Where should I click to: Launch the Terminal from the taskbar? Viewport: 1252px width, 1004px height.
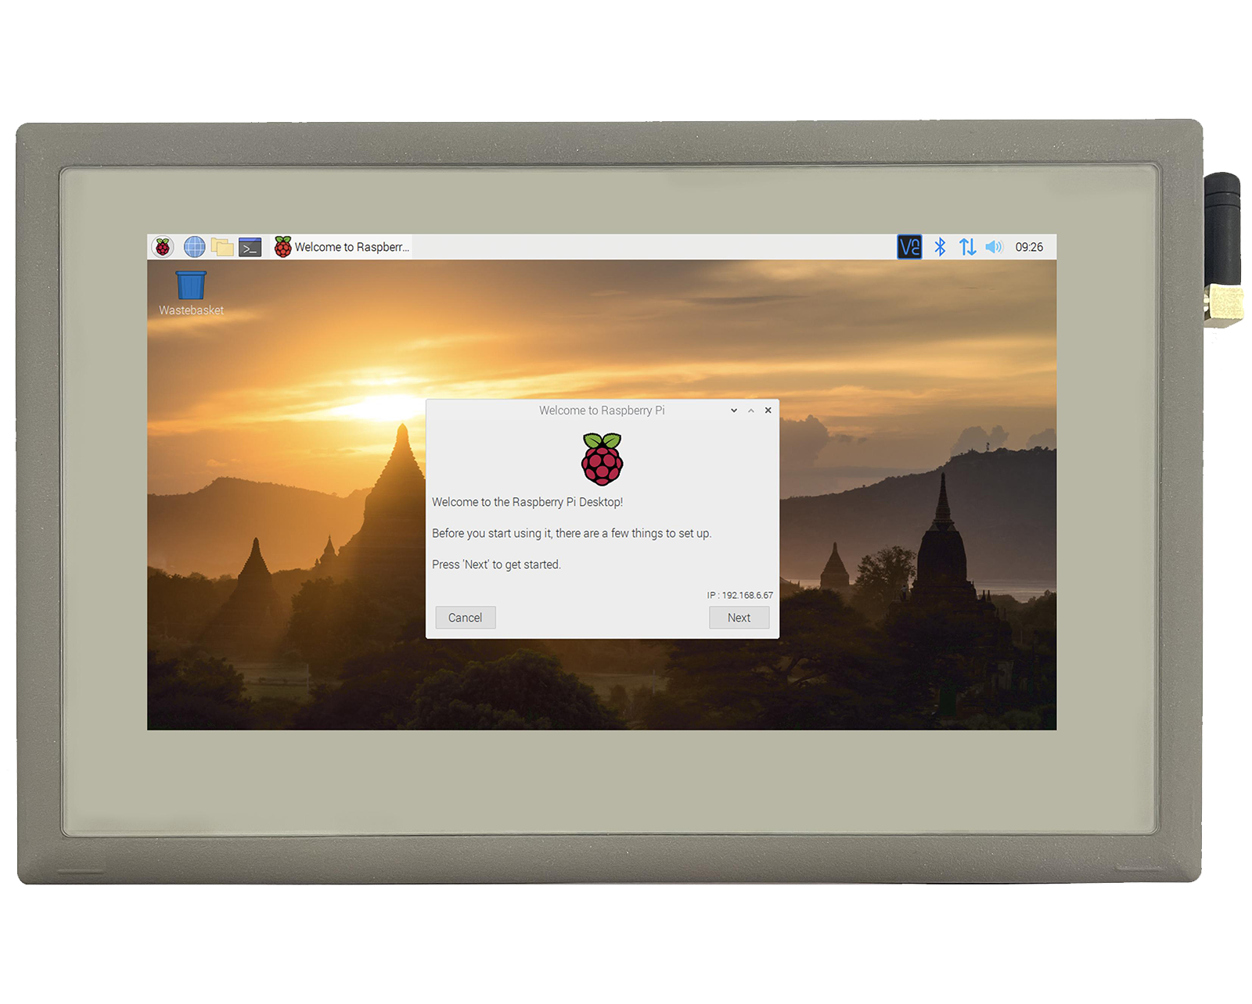click(250, 247)
